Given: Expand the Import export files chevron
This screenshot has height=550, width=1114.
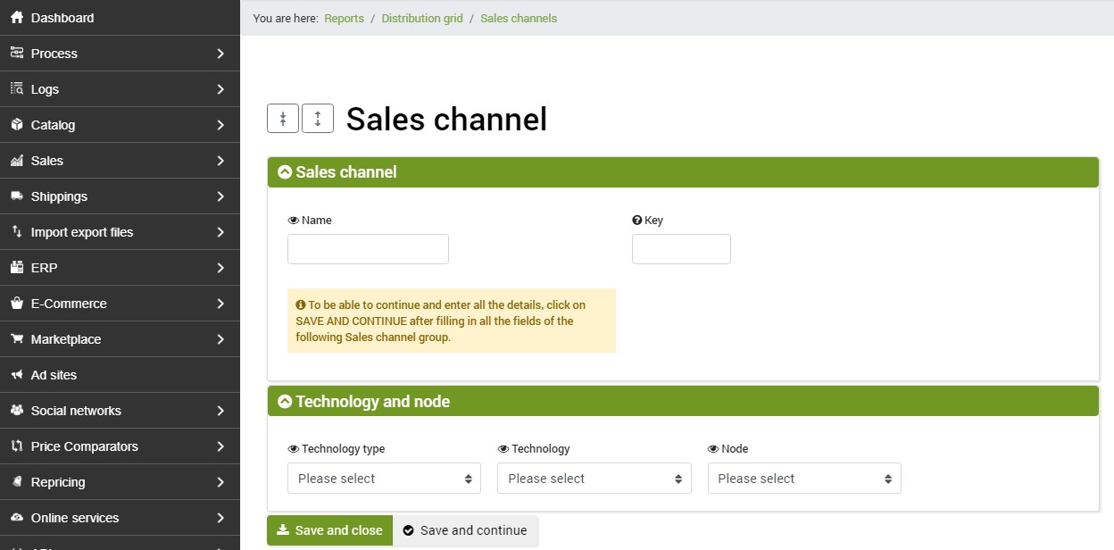Looking at the screenshot, I should pos(220,232).
